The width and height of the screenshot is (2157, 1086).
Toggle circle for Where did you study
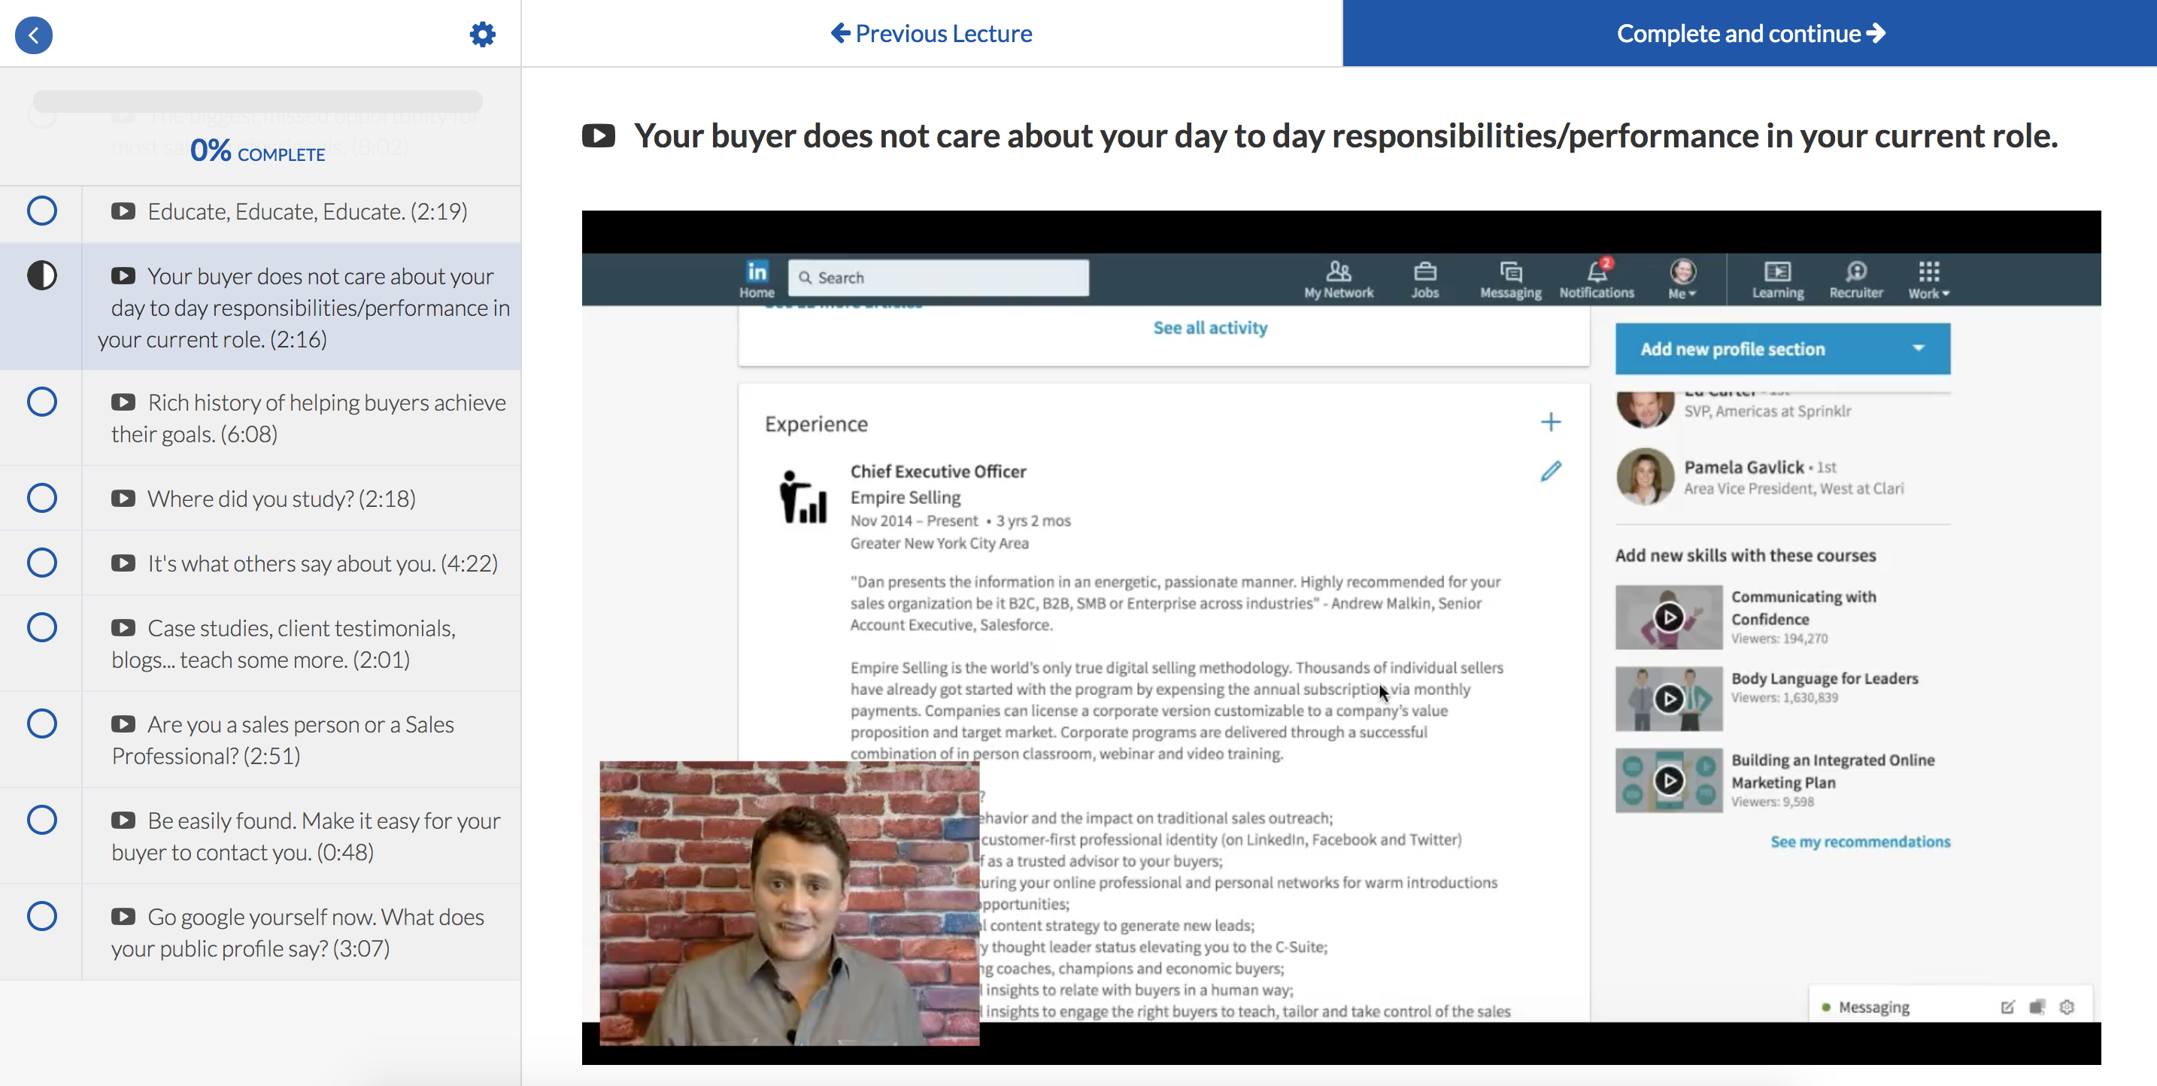tap(42, 498)
